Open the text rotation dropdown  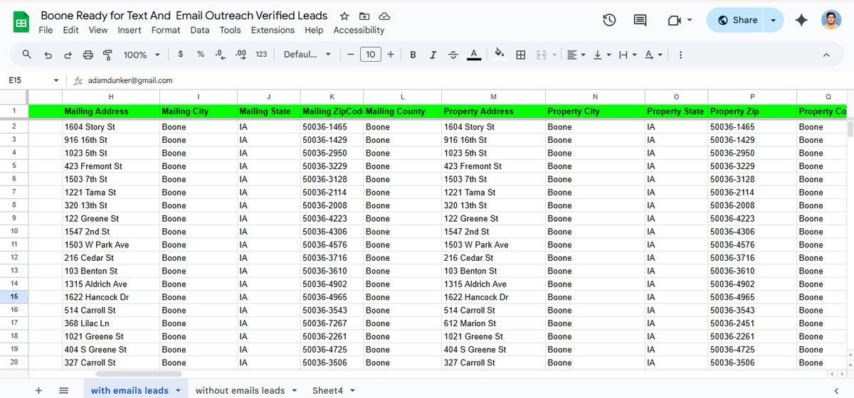click(x=653, y=55)
